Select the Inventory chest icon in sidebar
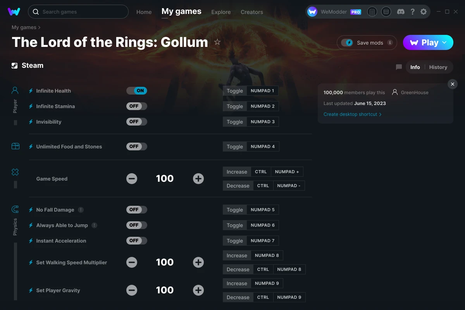The image size is (465, 310). [x=15, y=146]
